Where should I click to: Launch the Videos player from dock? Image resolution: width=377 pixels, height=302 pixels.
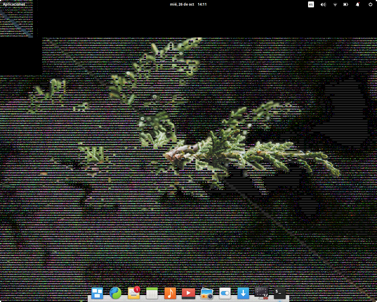(188, 293)
